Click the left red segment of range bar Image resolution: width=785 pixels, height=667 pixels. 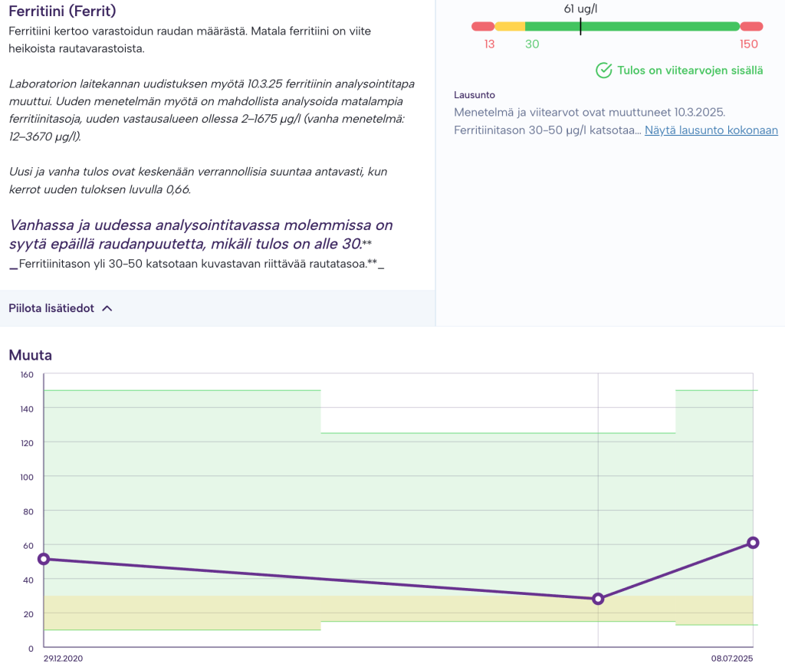[x=483, y=27]
